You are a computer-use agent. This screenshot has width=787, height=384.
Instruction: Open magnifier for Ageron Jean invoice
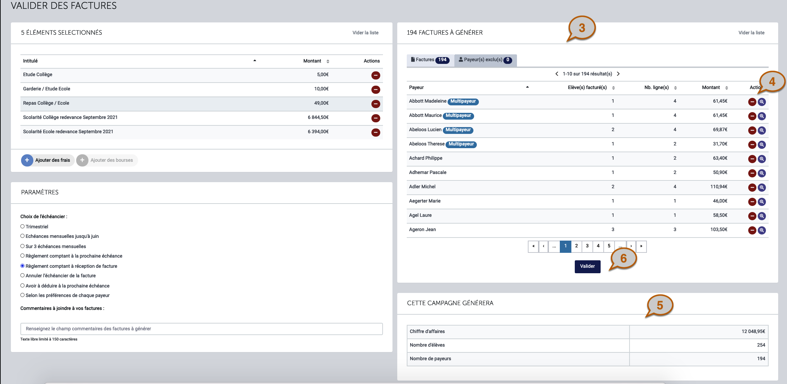(762, 230)
